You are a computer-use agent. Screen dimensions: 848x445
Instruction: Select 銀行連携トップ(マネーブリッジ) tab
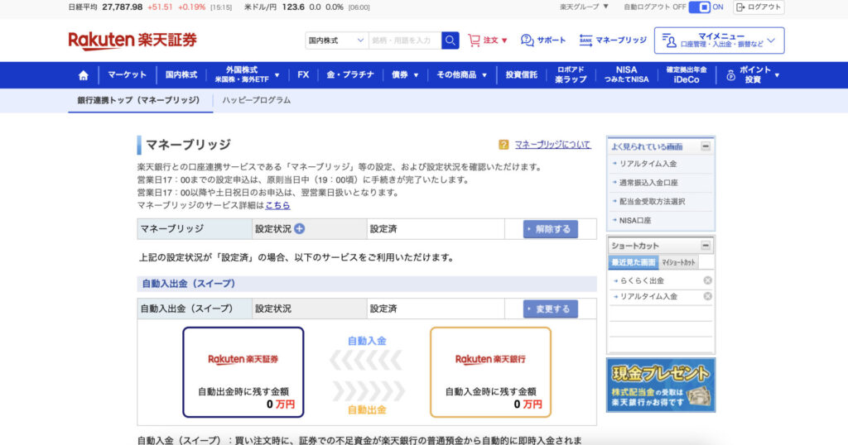coord(140,100)
